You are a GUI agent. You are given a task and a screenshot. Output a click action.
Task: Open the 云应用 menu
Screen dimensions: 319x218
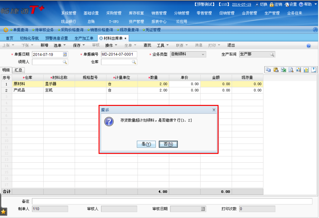click(x=181, y=22)
